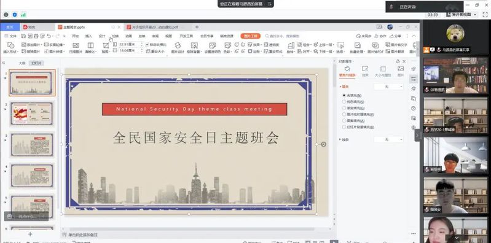
Task: Open the Presenter View (演讲者视图) dropdown
Action: [461, 15]
